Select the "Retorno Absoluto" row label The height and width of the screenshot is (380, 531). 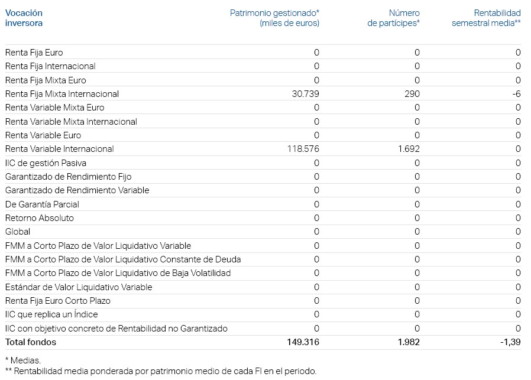pos(40,218)
